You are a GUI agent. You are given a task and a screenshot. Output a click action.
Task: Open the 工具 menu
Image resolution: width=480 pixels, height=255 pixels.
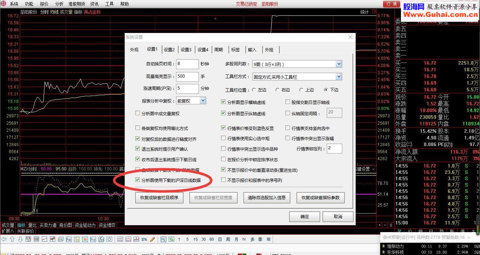click(109, 4)
